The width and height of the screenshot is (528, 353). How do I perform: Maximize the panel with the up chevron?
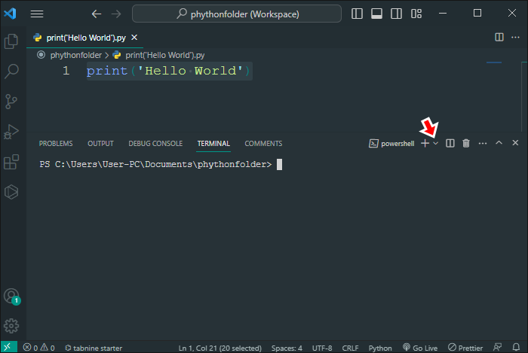(499, 143)
